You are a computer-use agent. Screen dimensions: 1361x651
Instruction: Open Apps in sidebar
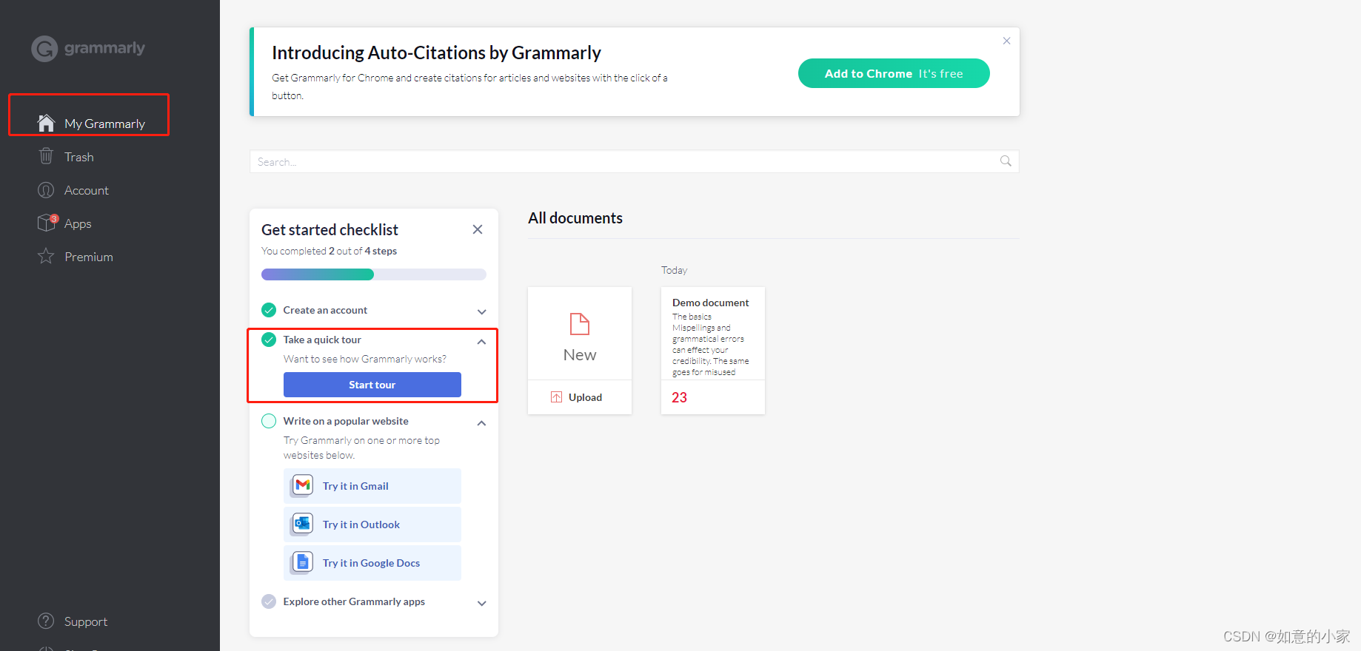pyautogui.click(x=78, y=223)
